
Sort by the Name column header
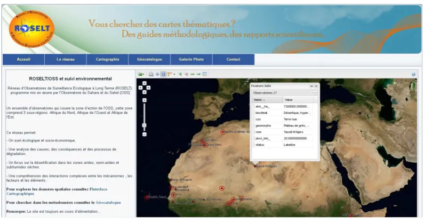pyautogui.click(x=267, y=100)
